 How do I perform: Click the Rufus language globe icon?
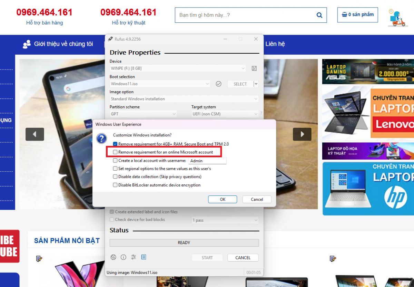pyautogui.click(x=113, y=257)
